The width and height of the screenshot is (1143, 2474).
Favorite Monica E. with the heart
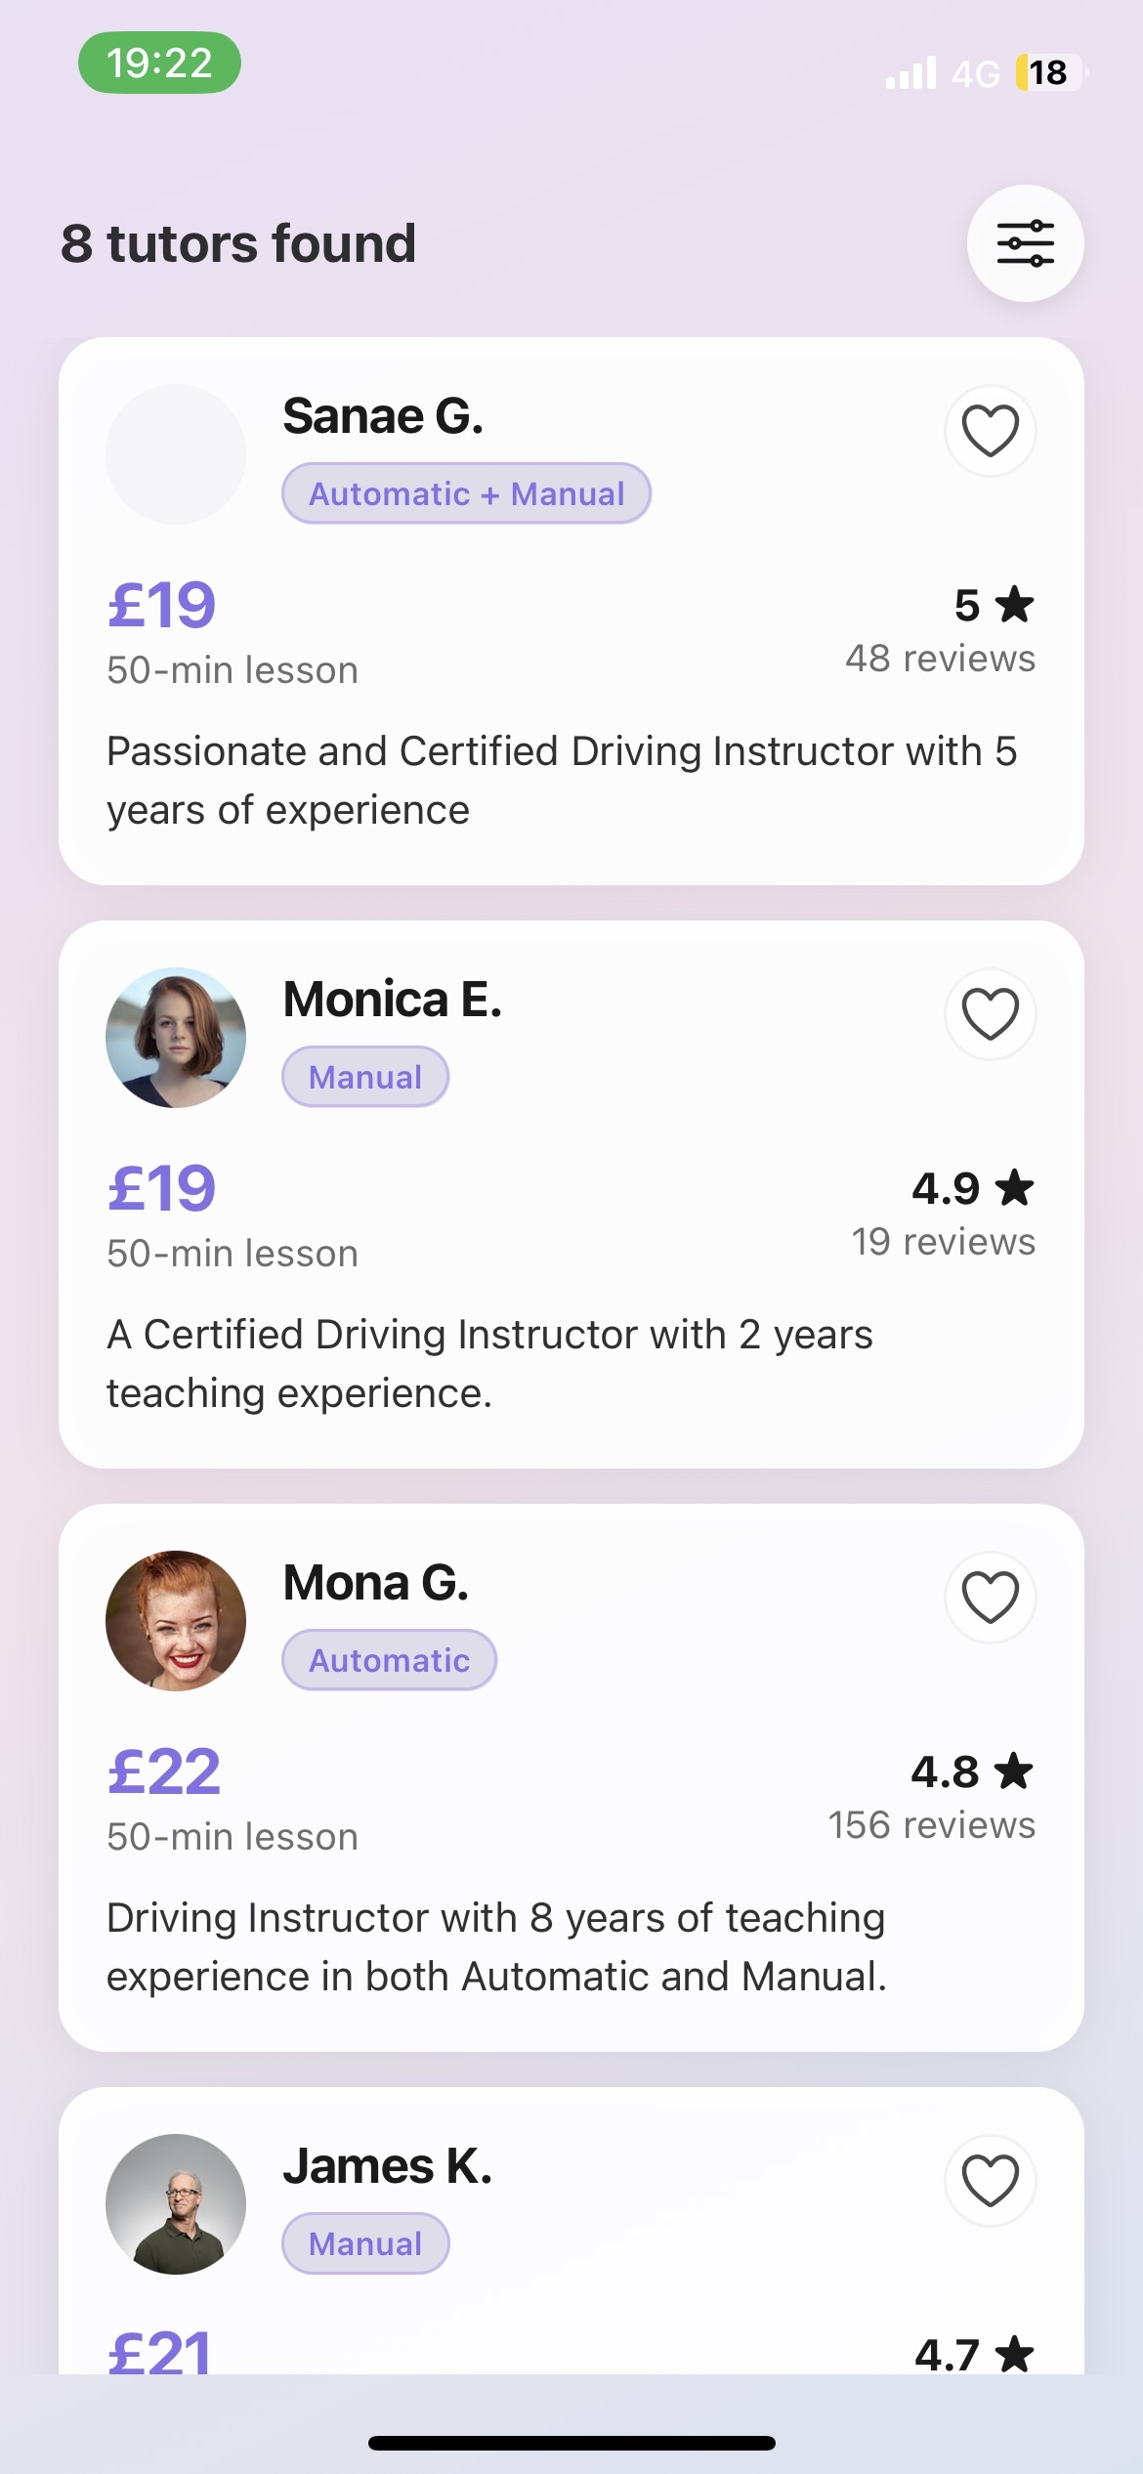pyautogui.click(x=990, y=1014)
